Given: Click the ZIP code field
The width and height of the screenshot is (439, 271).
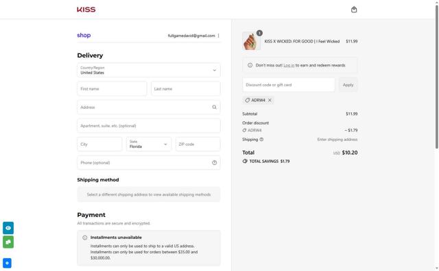Looking at the screenshot, I should (198, 144).
